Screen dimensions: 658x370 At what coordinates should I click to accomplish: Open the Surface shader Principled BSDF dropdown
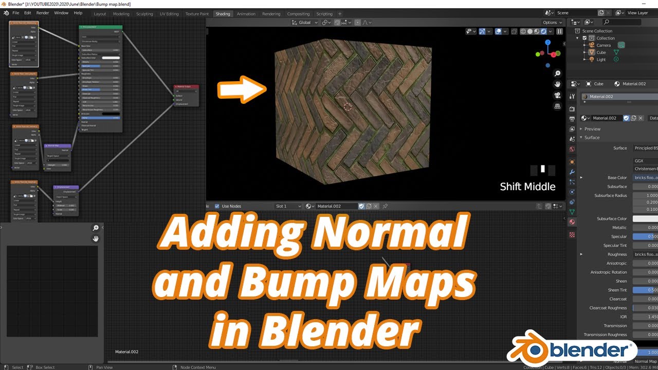click(645, 148)
